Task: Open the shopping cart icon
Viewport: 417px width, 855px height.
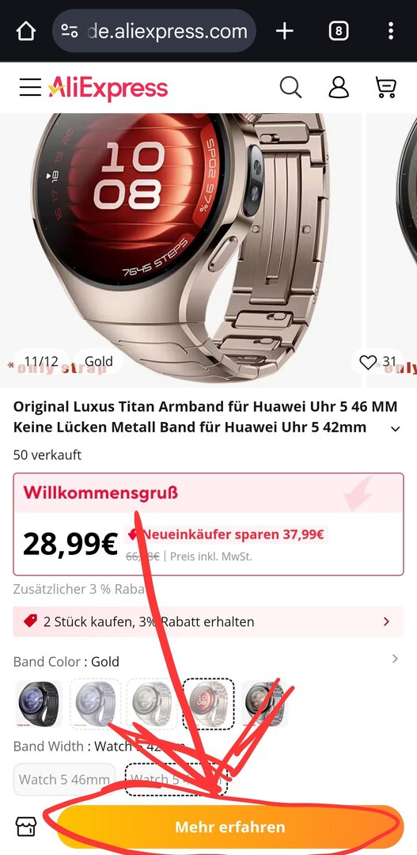Action: (386, 87)
